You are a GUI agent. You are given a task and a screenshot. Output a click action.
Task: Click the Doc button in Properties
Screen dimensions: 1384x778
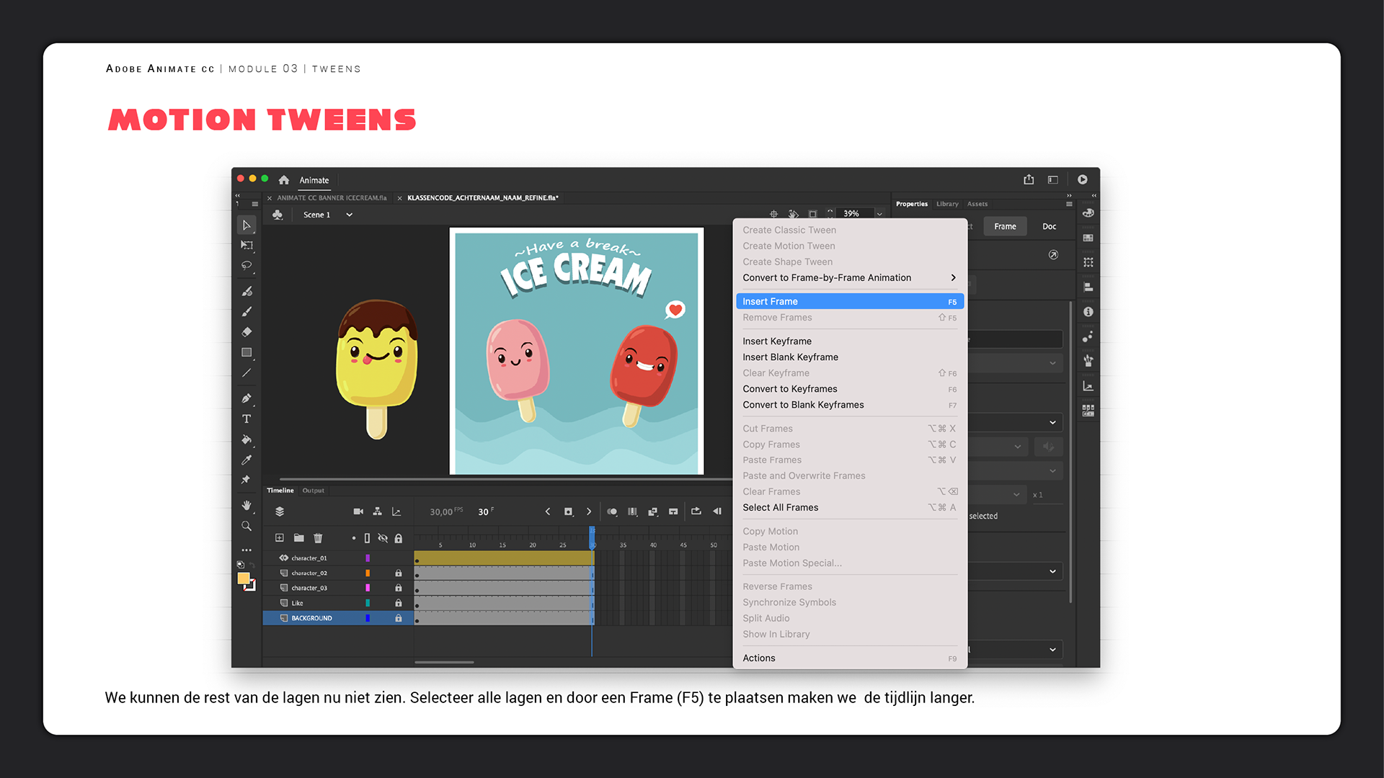click(x=1049, y=226)
